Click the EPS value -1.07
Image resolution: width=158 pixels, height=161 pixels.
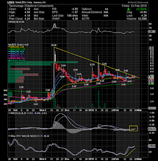[x=74, y=12]
